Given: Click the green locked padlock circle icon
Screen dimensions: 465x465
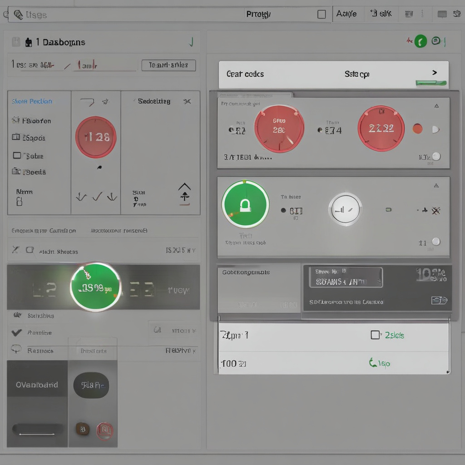Looking at the screenshot, I should click(245, 204).
